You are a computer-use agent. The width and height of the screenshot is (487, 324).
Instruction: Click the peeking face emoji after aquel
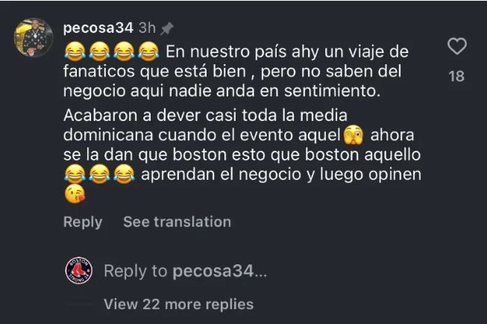tap(354, 135)
